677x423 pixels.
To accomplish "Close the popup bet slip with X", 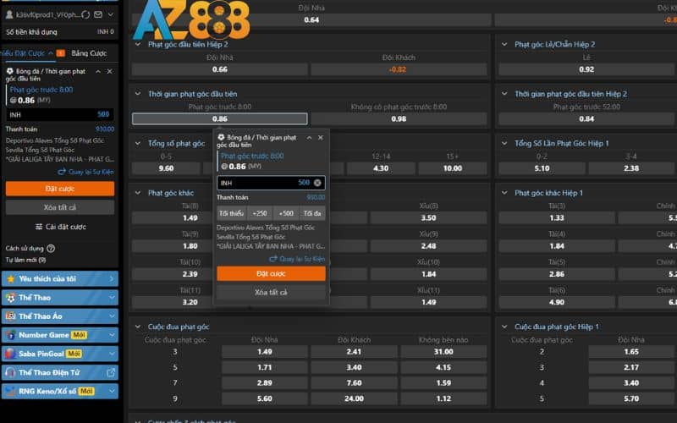I will 321,137.
